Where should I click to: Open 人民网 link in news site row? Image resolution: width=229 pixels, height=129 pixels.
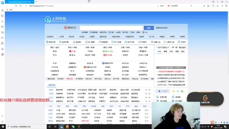click(x=61, y=37)
